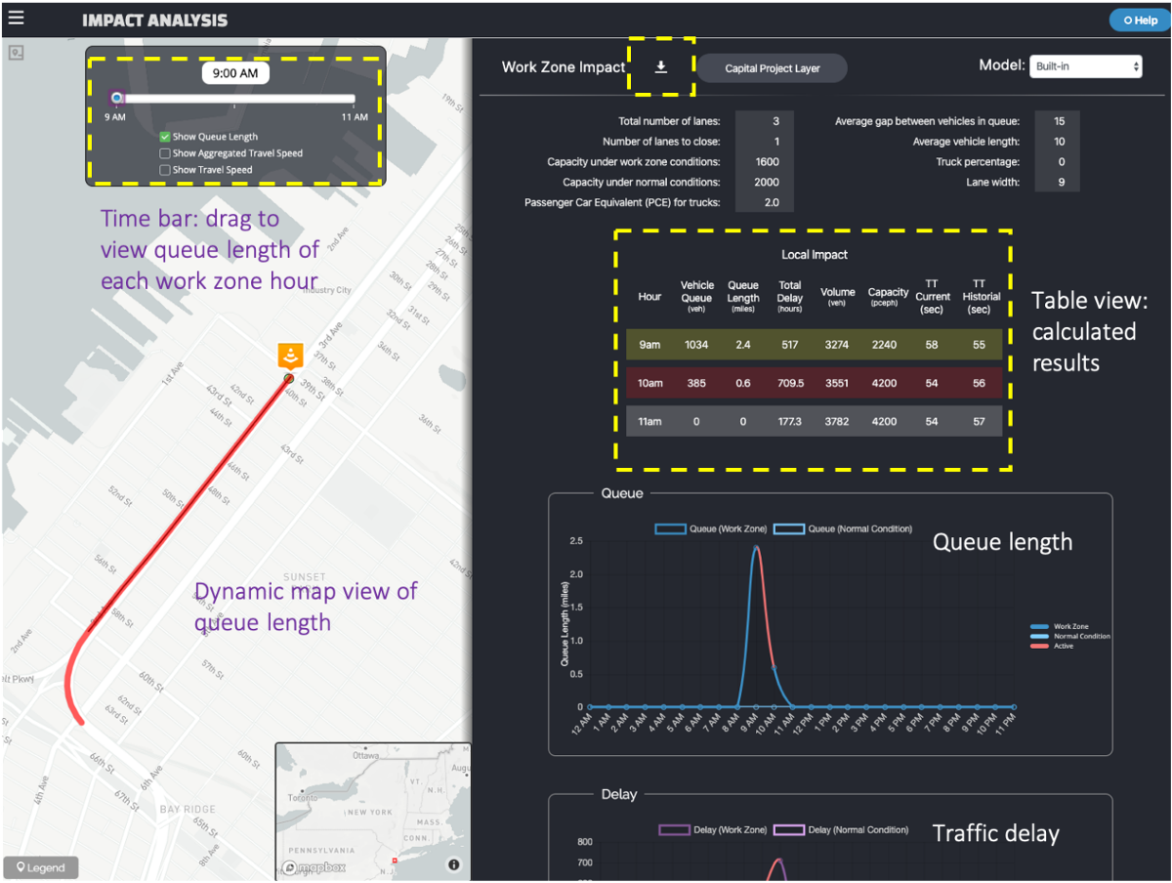Viewport: 1172px width, 883px height.
Task: Click the middle tick of the time bar
Action: [234, 105]
